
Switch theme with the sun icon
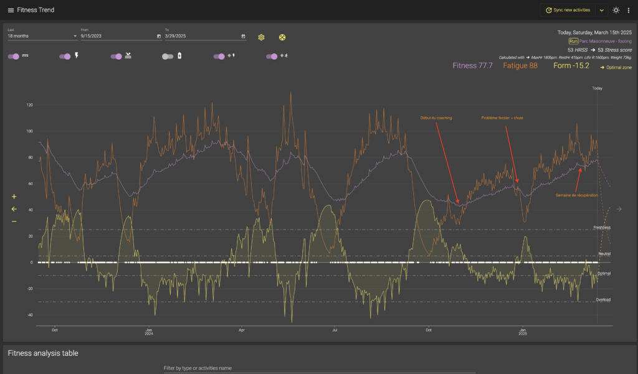616,10
